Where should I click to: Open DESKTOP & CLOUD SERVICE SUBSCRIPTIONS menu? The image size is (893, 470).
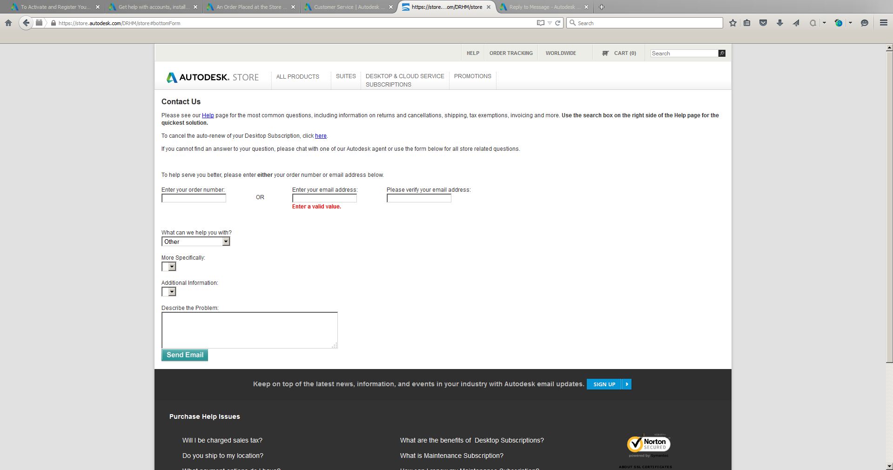point(405,80)
